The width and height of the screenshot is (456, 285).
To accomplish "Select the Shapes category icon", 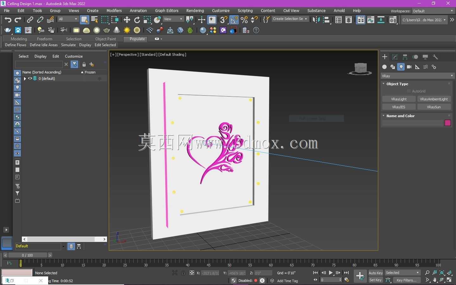I will 393,67.
